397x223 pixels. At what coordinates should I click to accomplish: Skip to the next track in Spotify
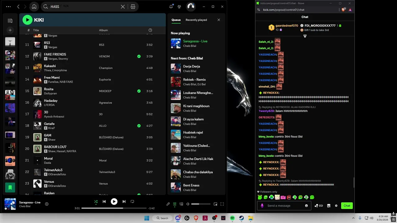tap(124, 202)
